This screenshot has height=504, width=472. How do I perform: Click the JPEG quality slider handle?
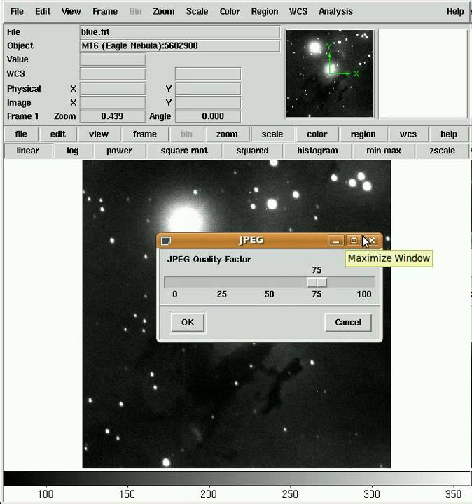[317, 283]
